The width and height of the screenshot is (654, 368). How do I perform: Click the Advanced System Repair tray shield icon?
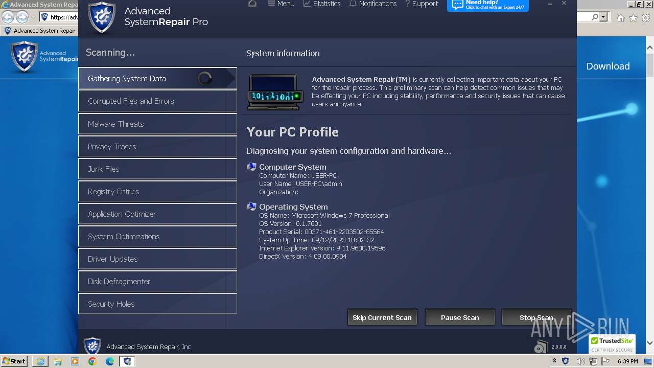pos(566,361)
